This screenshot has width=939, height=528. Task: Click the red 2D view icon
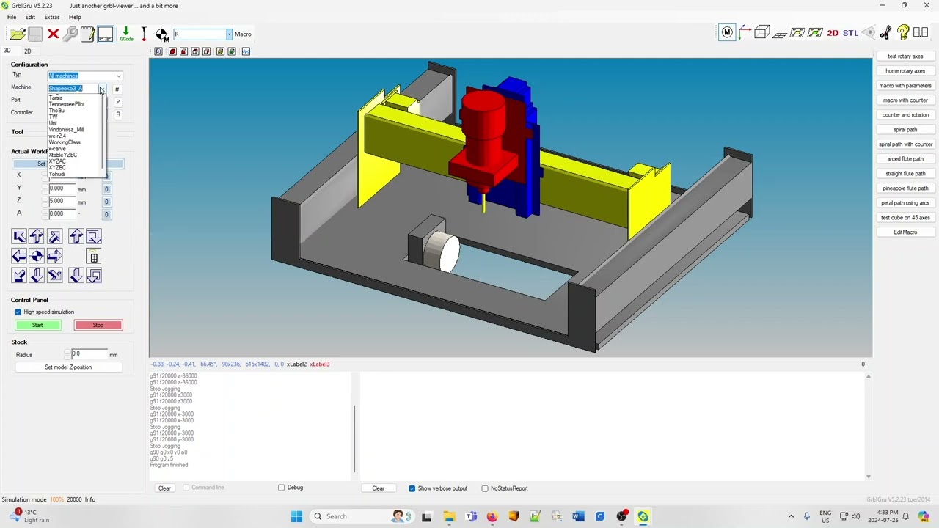[x=833, y=33]
